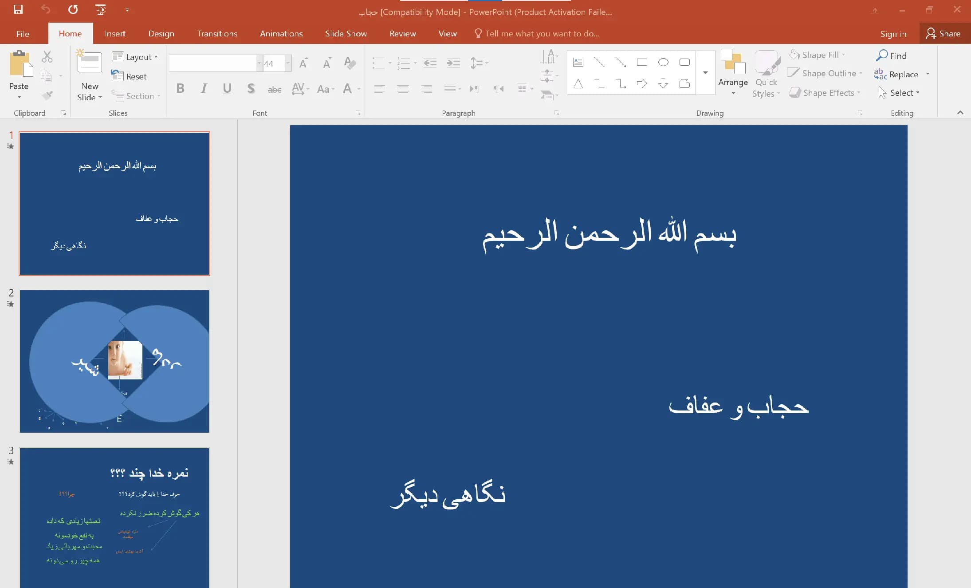971x588 pixels.
Task: Open the Shape Outline dropdown
Action: pos(825,73)
